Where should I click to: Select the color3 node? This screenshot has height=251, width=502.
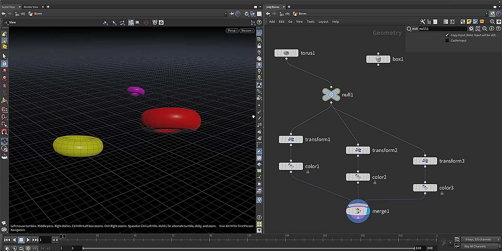[x=425, y=188]
